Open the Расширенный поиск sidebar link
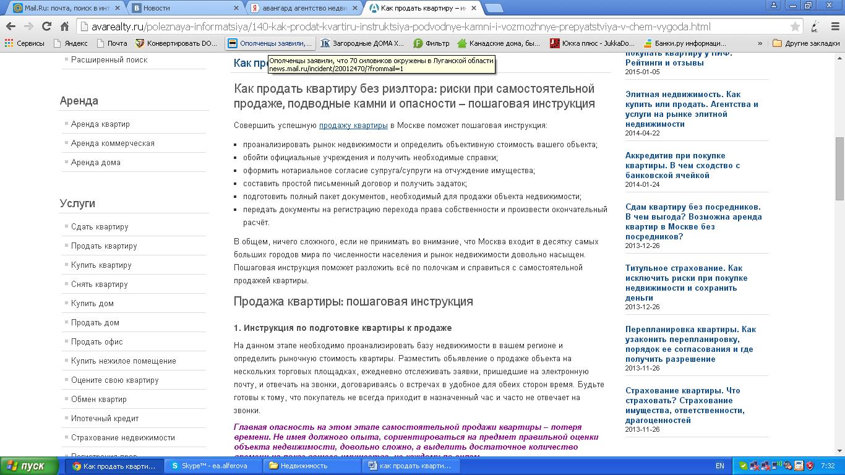The image size is (845, 475). click(109, 59)
